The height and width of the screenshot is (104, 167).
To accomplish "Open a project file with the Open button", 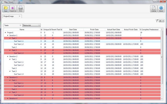I will pos(6,9).
